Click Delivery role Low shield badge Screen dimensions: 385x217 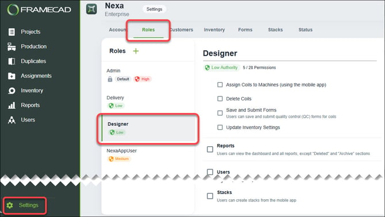(115, 106)
